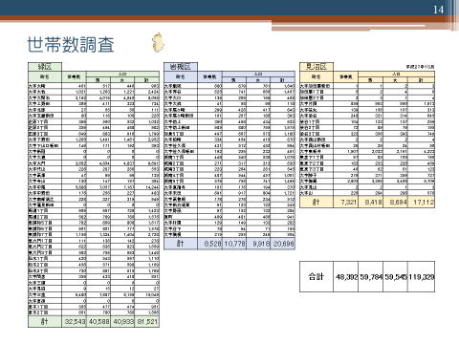Click the 岩槻区 households total 8,528
This screenshot has width=459, height=344.
coord(209,244)
